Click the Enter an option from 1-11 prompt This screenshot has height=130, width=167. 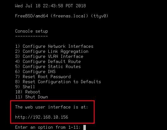(48, 127)
